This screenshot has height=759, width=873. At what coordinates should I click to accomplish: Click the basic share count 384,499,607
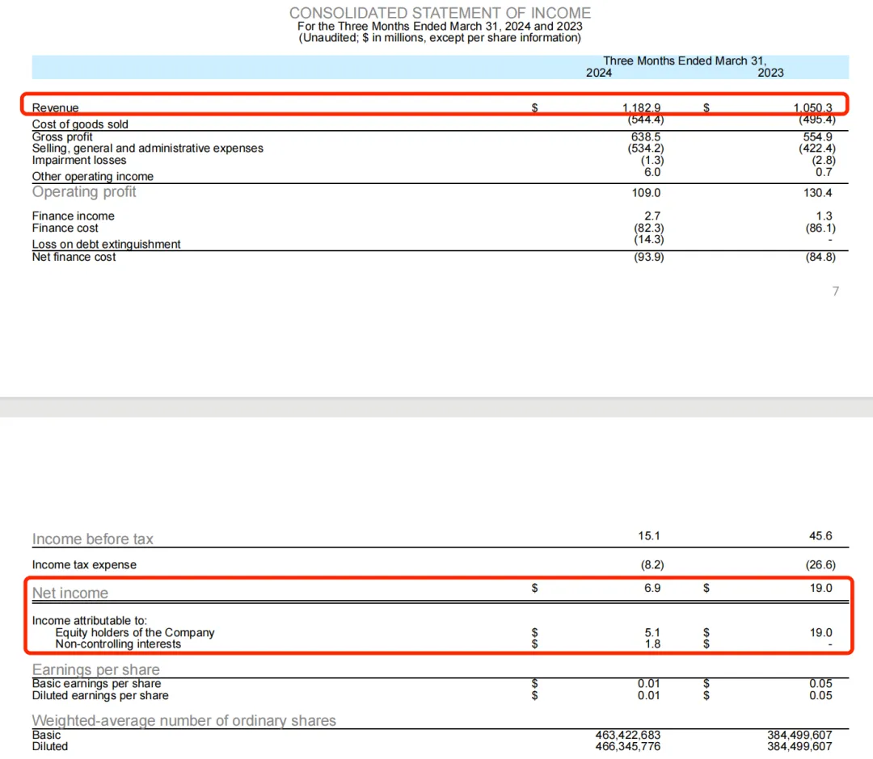click(x=799, y=735)
